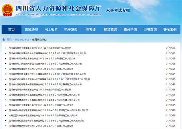Open 四川省机关事务管理局 拟聘用人员公示 link

pos(48,110)
